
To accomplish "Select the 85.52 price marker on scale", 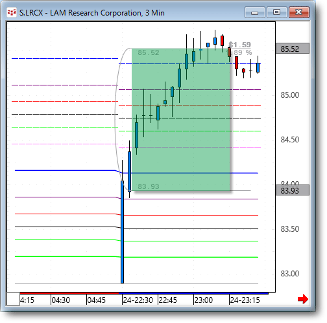I will [293, 49].
